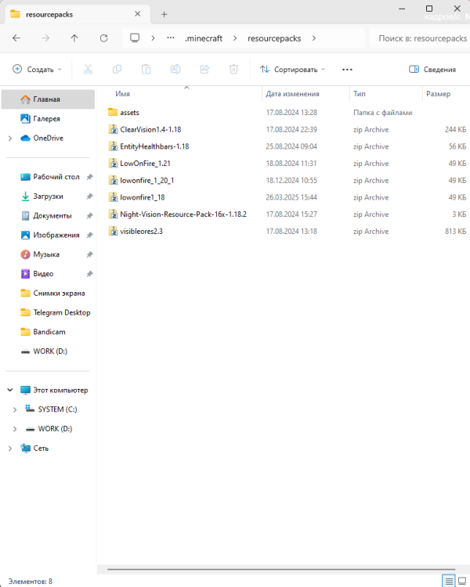Click the 18.12.2024 10:55 date cell
Viewport: 470px width, 587px height.
tap(291, 181)
